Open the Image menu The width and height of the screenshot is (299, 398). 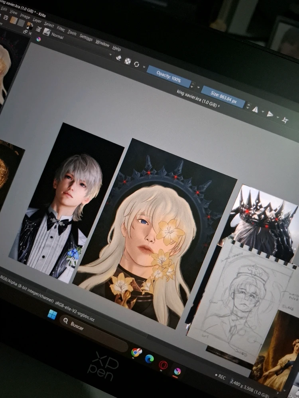[25, 16]
